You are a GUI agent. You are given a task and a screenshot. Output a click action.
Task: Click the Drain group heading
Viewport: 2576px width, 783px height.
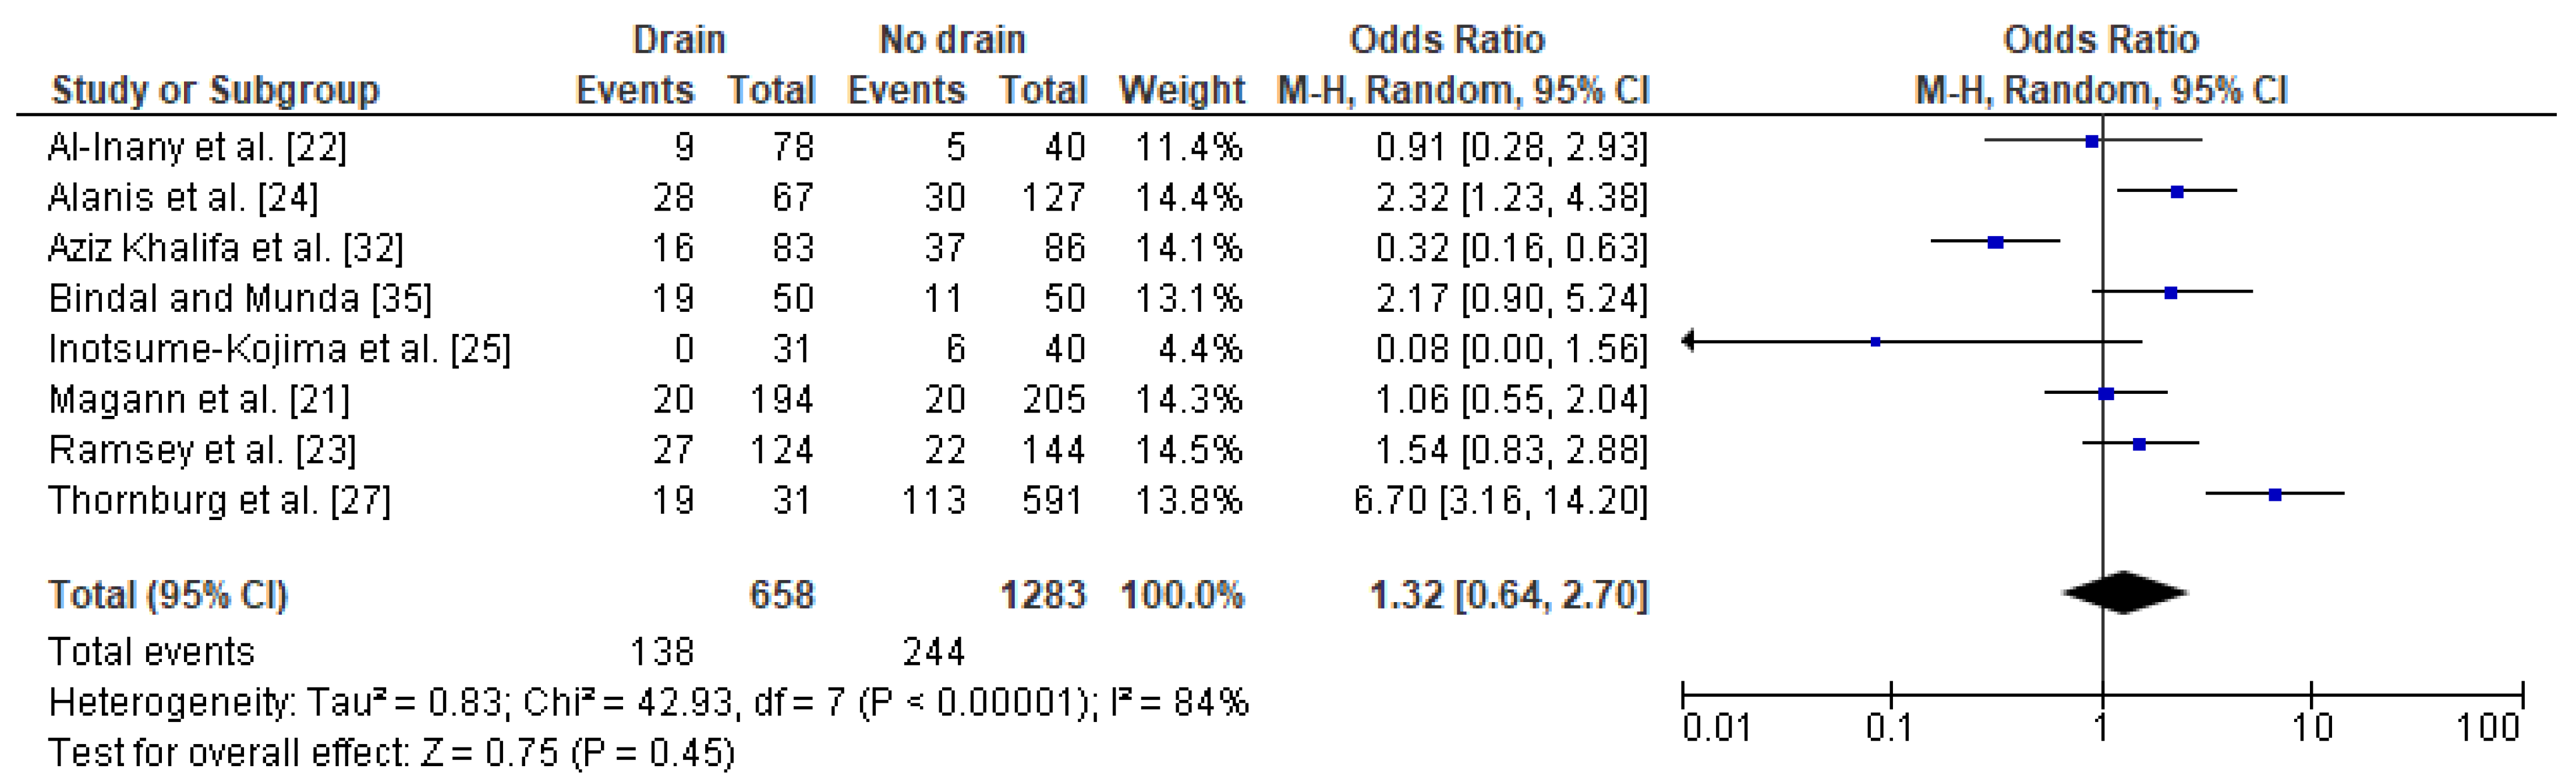click(x=679, y=40)
